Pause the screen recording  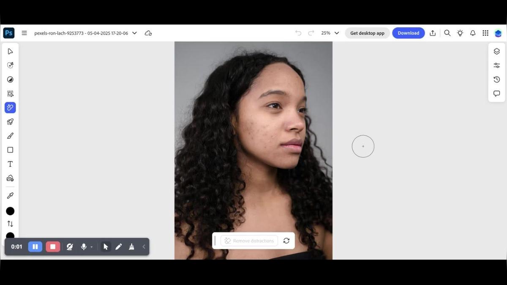click(35, 247)
